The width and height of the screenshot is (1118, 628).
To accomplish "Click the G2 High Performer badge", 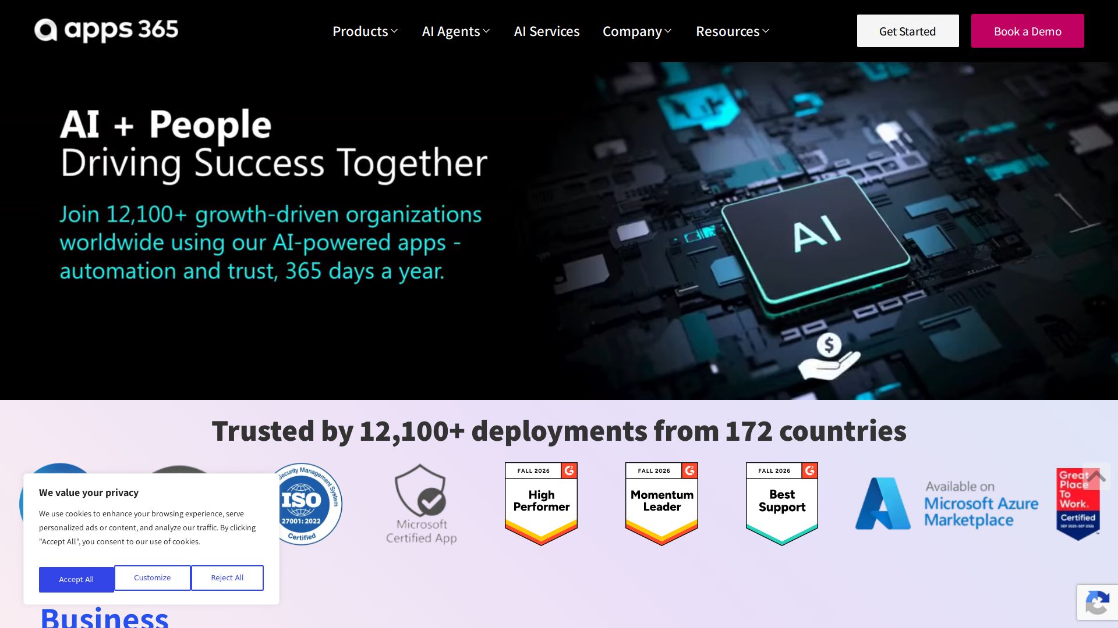I will pyautogui.click(x=541, y=504).
